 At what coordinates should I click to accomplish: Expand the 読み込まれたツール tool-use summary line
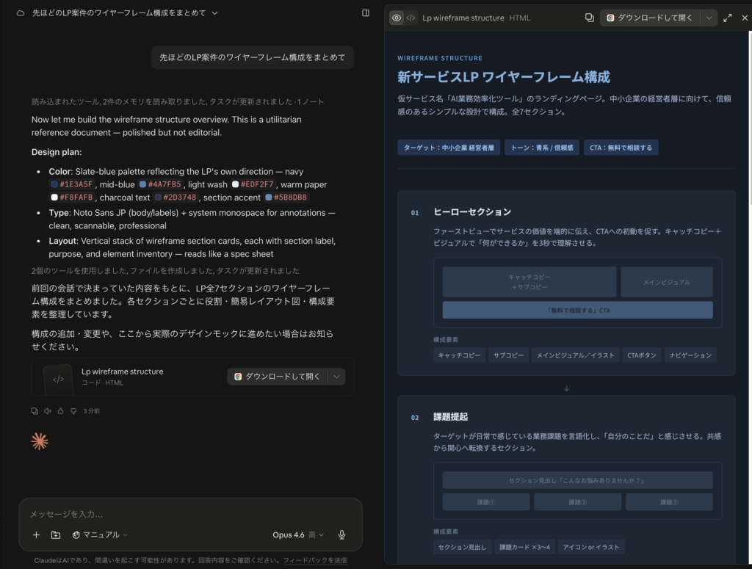[x=178, y=101]
